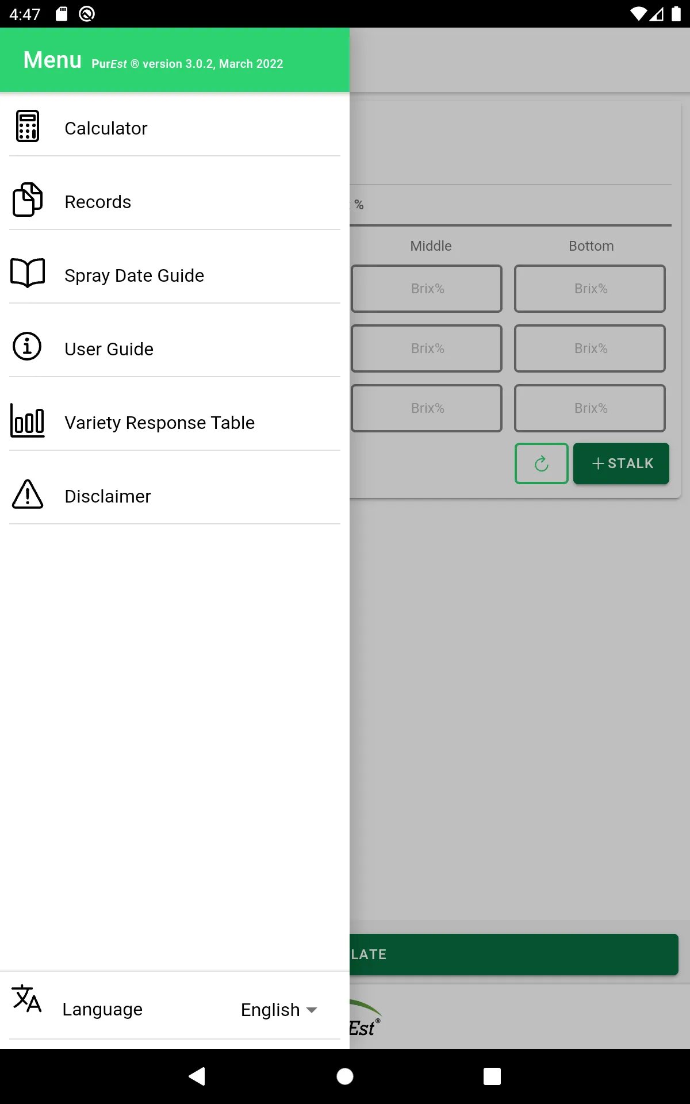Click the Middle column header
The height and width of the screenshot is (1104, 690).
tap(431, 246)
